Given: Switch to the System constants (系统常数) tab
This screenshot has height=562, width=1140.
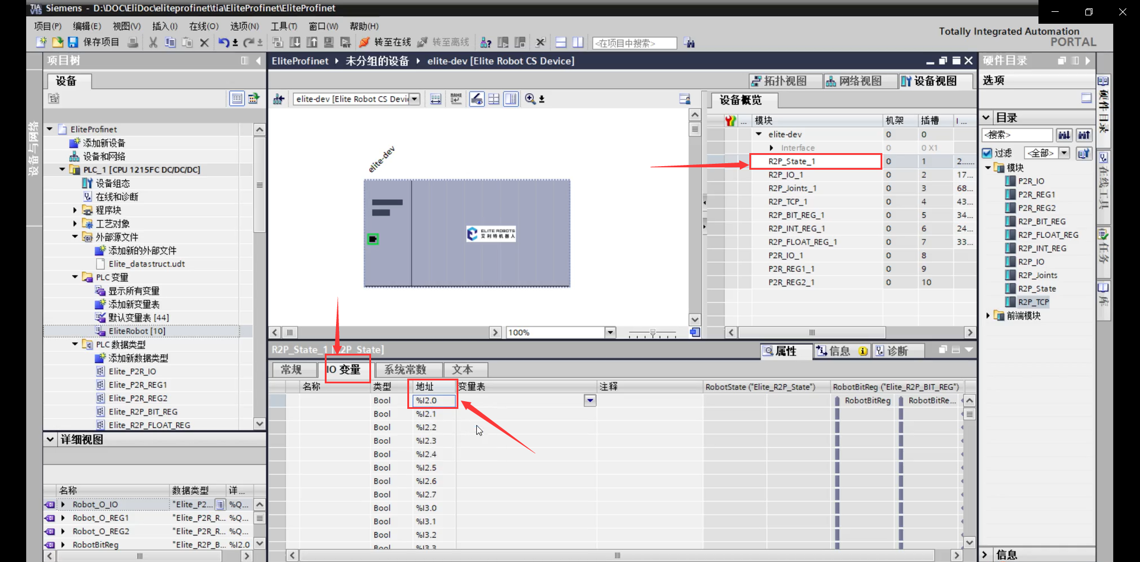Looking at the screenshot, I should click(405, 370).
